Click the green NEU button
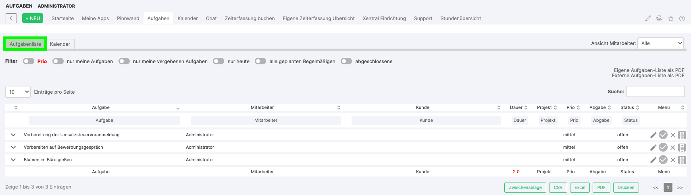This screenshot has width=691, height=195. (x=33, y=18)
